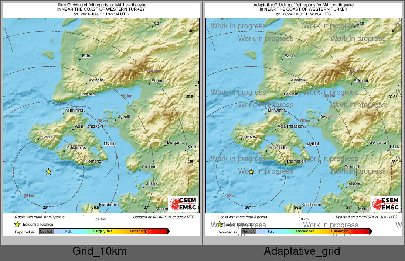The width and height of the screenshot is (405, 261).
Task: Click 'Updated on 02/10/2024' text under left map
Action: (164, 217)
